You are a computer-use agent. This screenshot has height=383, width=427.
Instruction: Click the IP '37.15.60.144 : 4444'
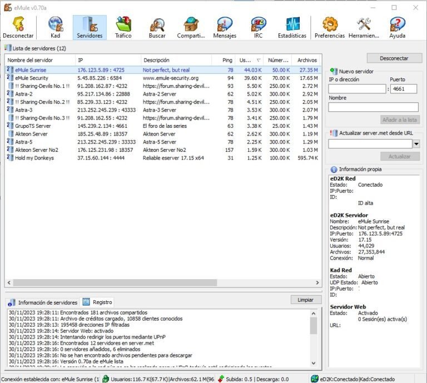point(101,158)
